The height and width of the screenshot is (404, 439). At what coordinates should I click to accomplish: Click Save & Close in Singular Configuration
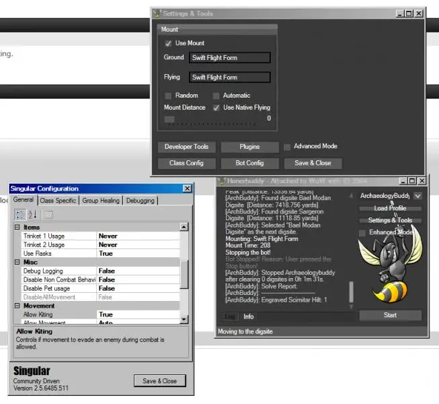[x=159, y=381]
